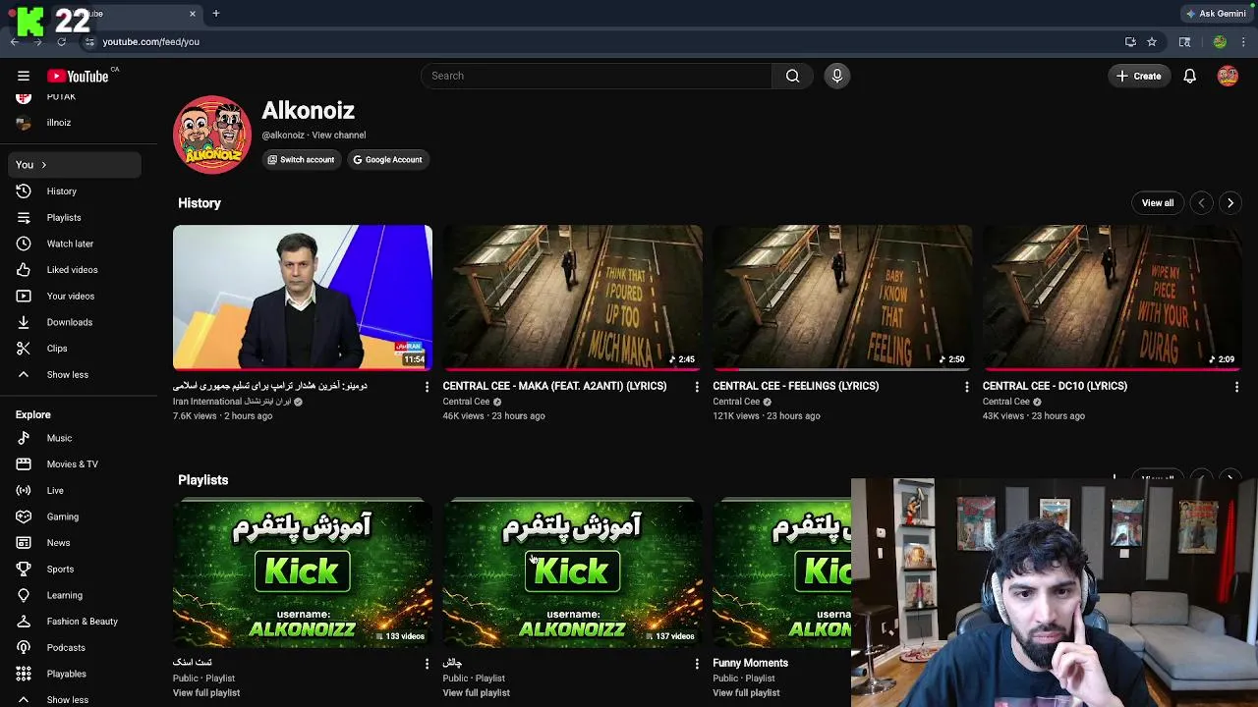Open the Chrome three-dot menu
Image resolution: width=1258 pixels, height=707 pixels.
(1244, 42)
